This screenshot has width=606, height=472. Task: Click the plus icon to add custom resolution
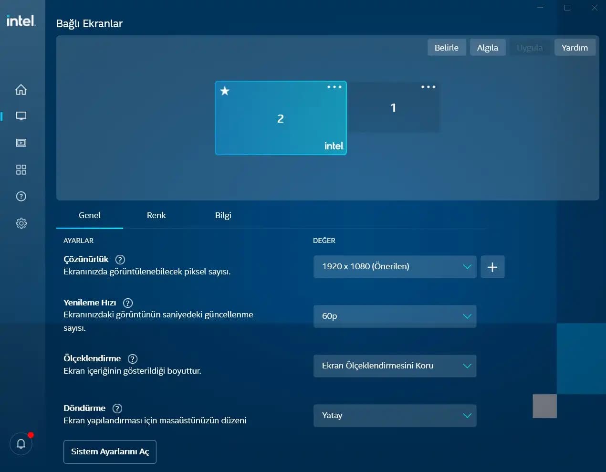(492, 267)
